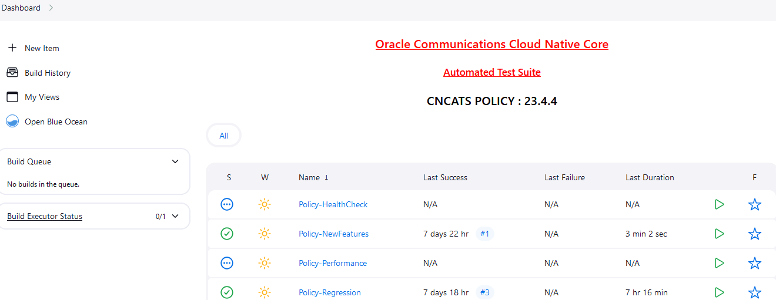Click Policy-HealthCheck not-built status icon
Viewport: 776px width, 300px height.
tap(227, 204)
